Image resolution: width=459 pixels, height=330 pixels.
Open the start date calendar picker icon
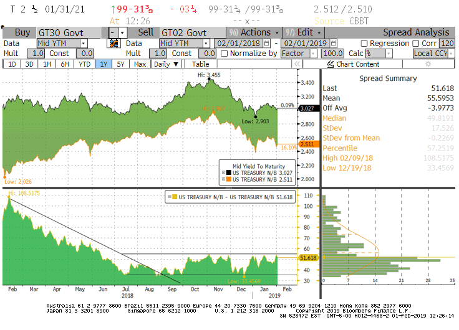[267, 44]
